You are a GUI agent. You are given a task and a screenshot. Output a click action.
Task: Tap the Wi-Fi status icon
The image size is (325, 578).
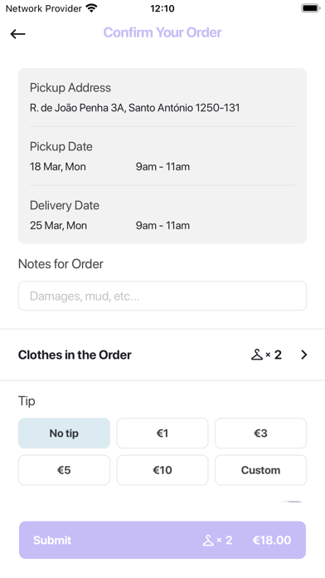(91, 8)
